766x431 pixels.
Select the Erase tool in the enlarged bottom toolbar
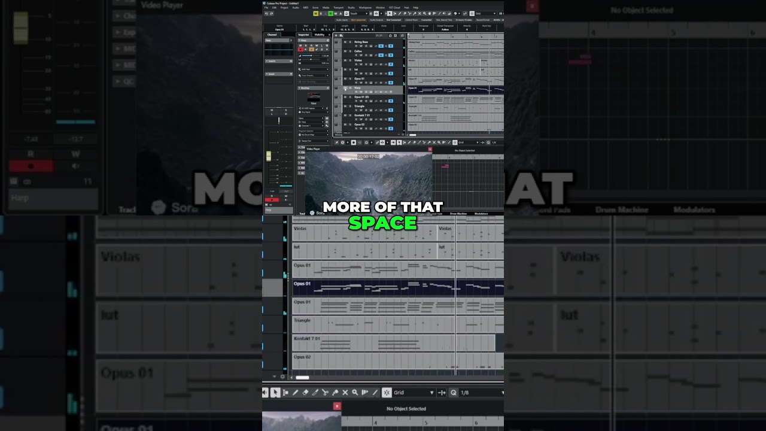click(305, 393)
